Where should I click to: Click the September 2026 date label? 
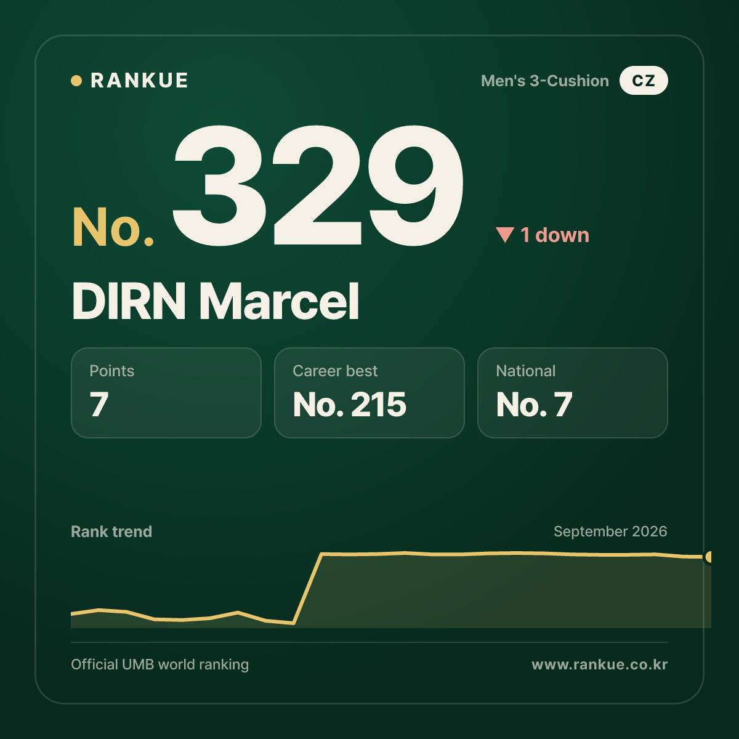(x=610, y=531)
